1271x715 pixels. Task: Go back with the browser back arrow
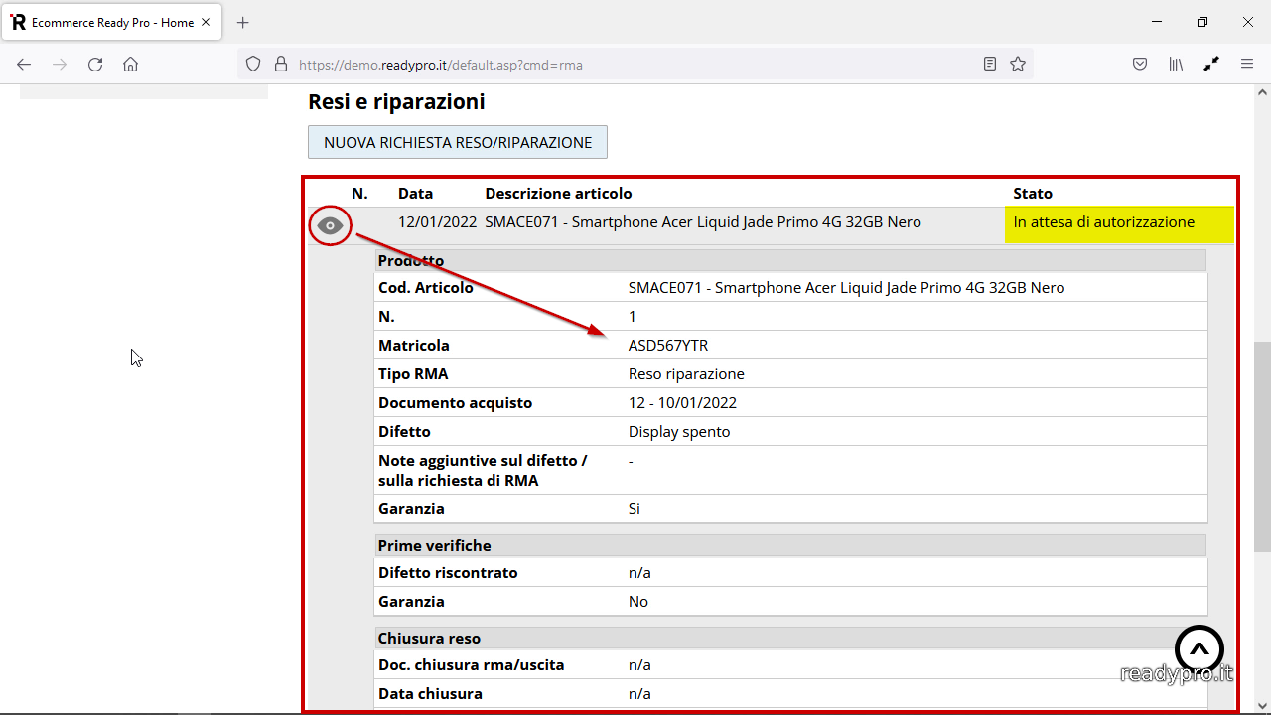tap(24, 65)
